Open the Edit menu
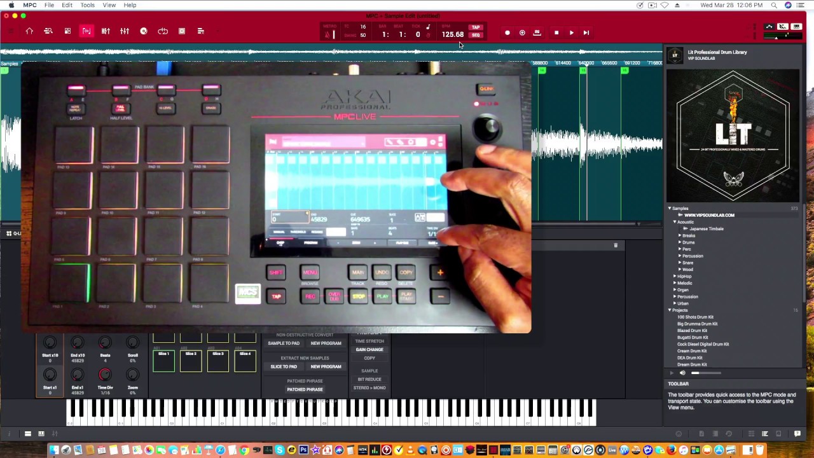 [x=67, y=5]
